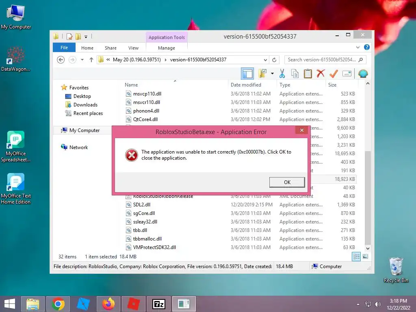Open Explorer help question mark

[367, 47]
